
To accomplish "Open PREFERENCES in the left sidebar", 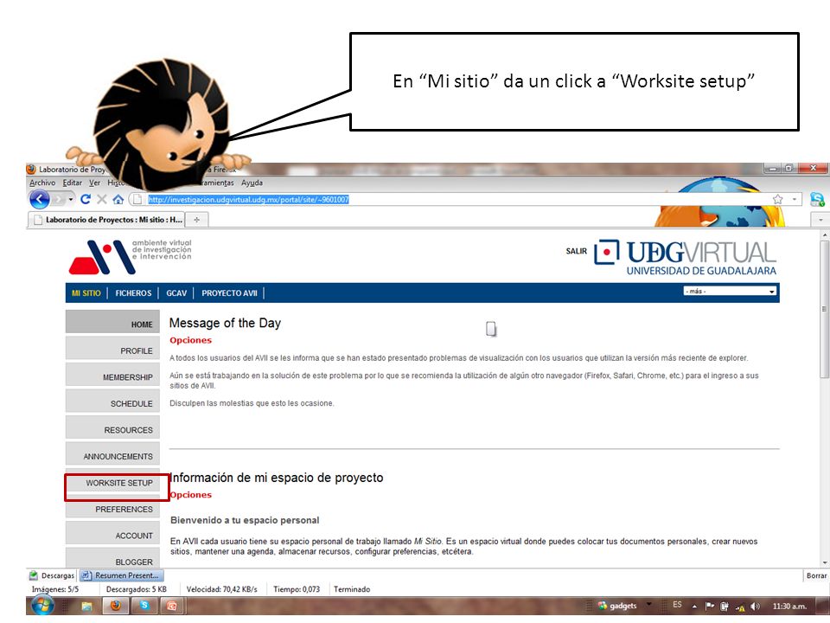I will tap(112, 509).
